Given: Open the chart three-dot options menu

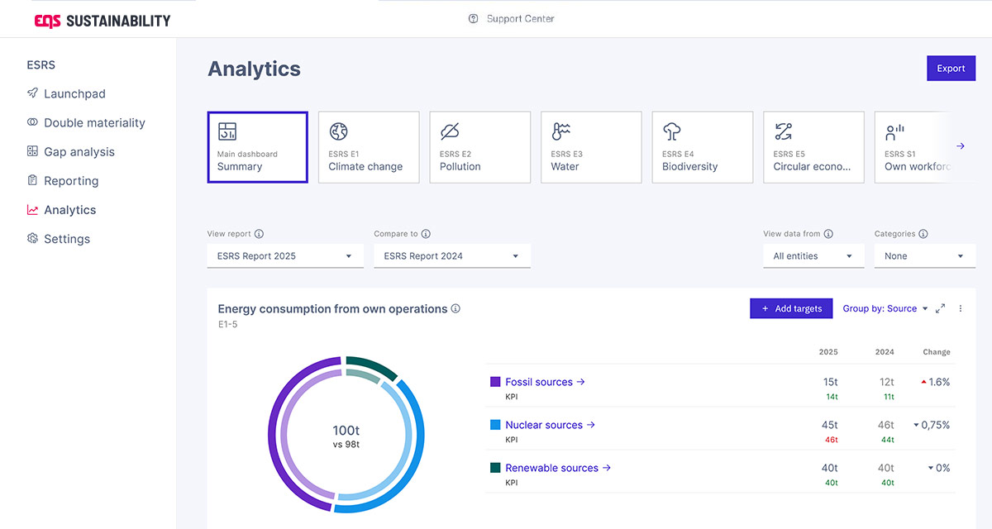Looking at the screenshot, I should coord(961,309).
